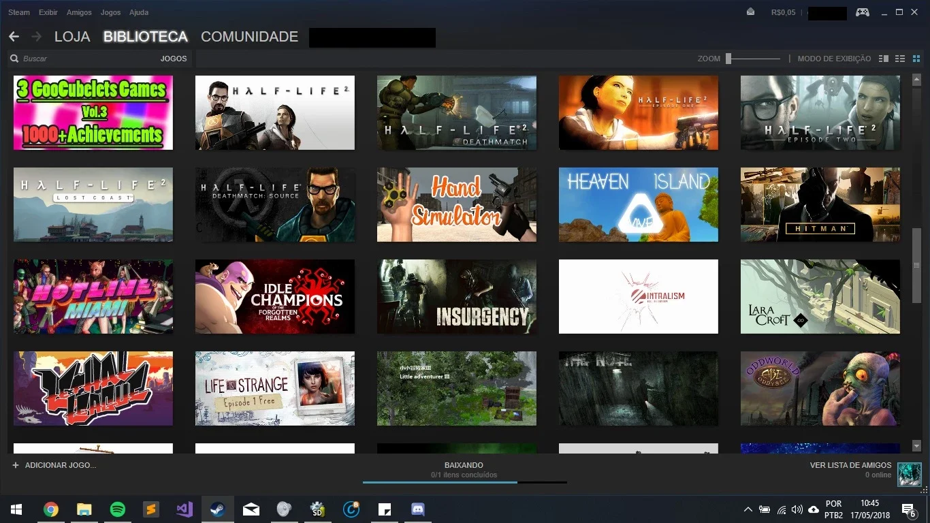This screenshot has width=930, height=523.
Task: Open Sublime Text from taskbar
Action: tap(150, 509)
